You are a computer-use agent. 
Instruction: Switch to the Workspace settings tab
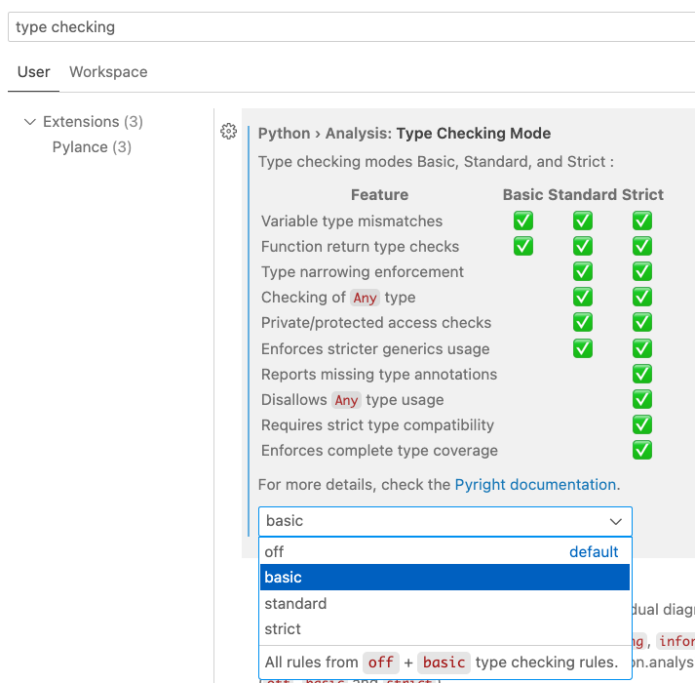pyautogui.click(x=108, y=72)
